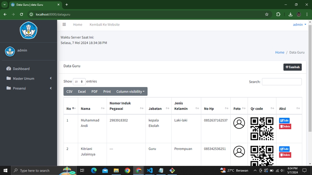312x175 pixels.
Task: Click phone number 0852637162537
Action: [x=216, y=120]
